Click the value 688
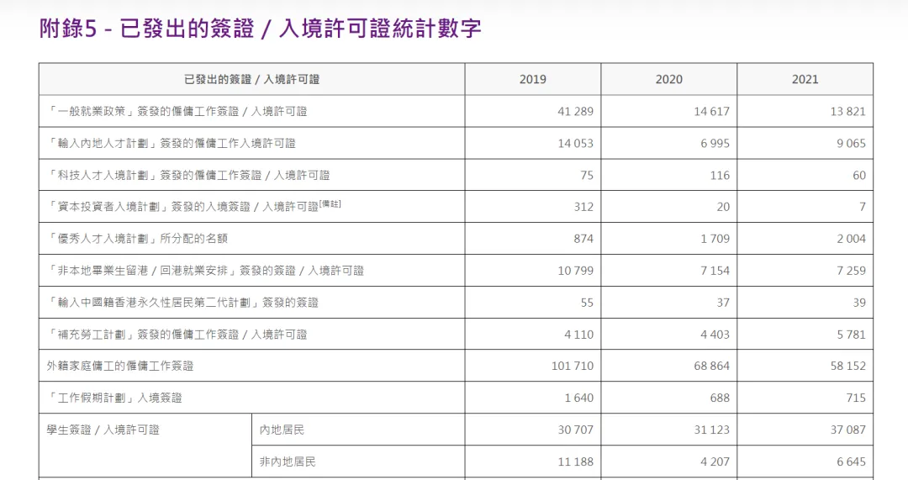Screen dimensions: 908x480 click(x=720, y=398)
